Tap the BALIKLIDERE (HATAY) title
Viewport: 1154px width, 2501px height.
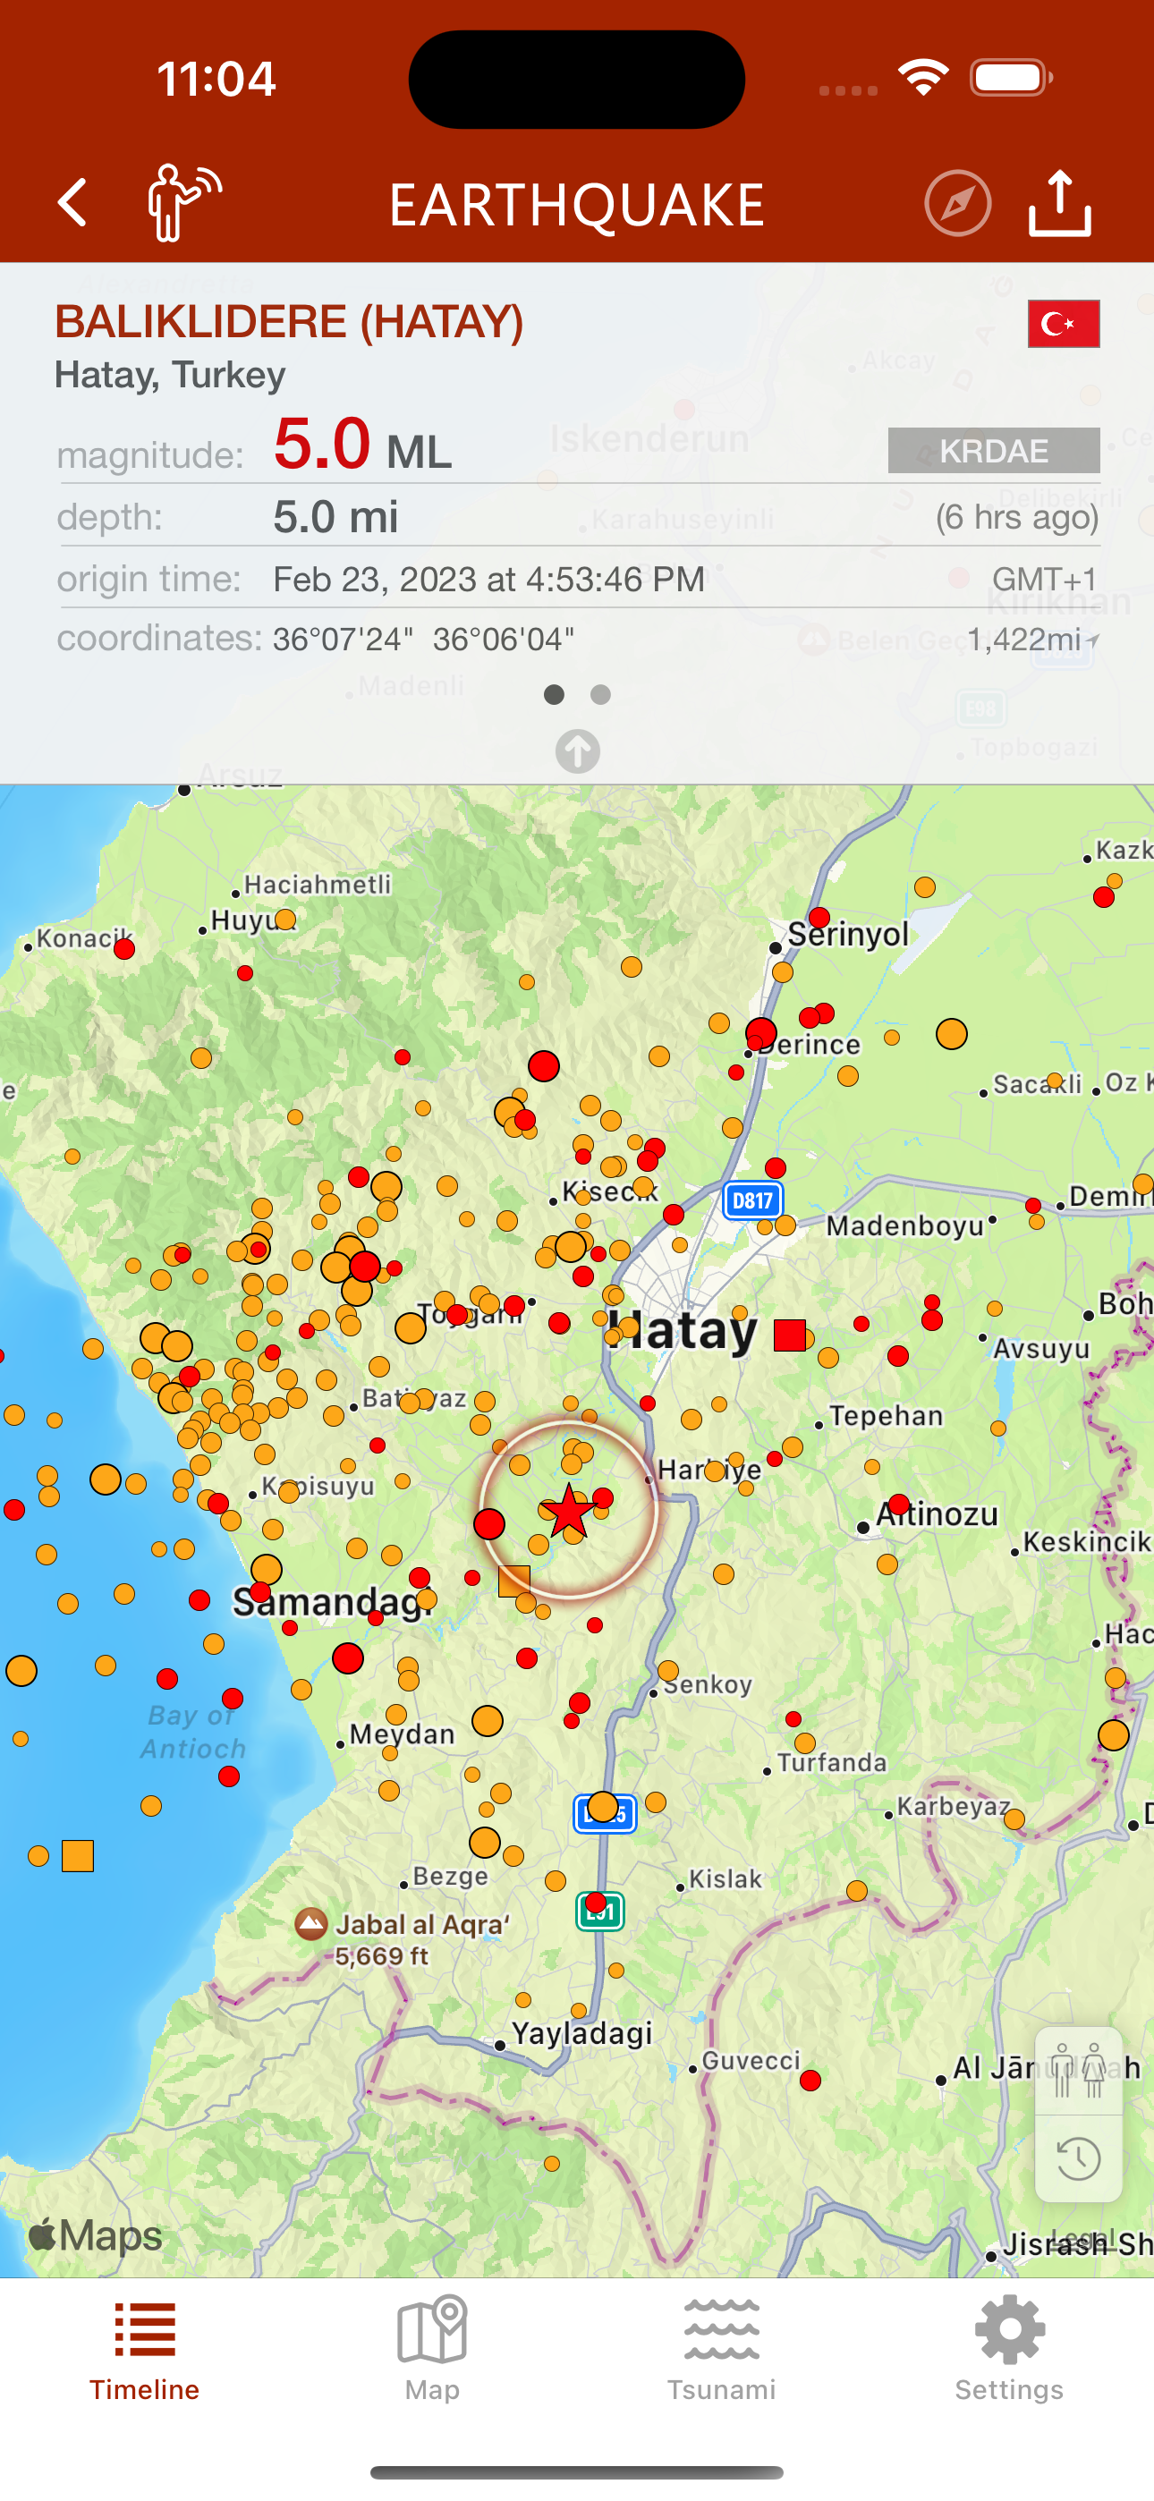288,321
